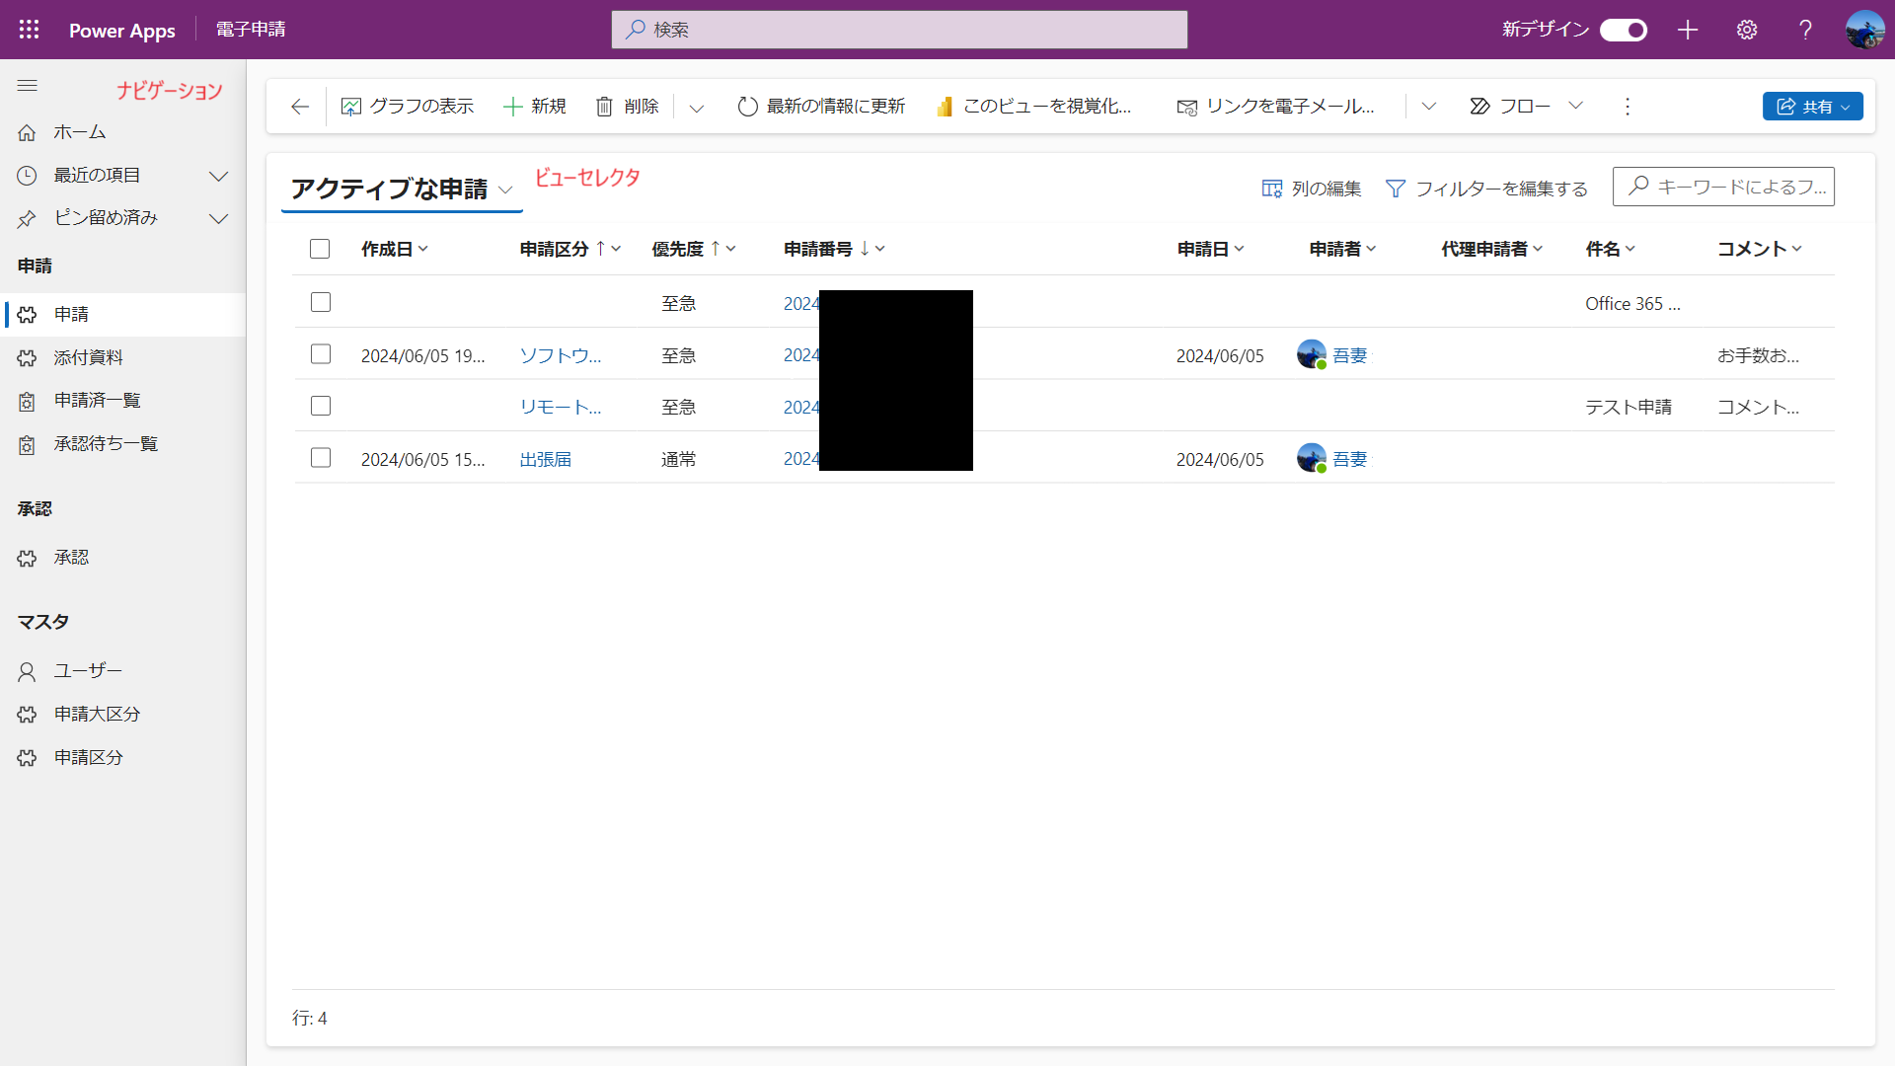Open the Settings gear
The width and height of the screenshot is (1895, 1066).
pyautogui.click(x=1747, y=30)
